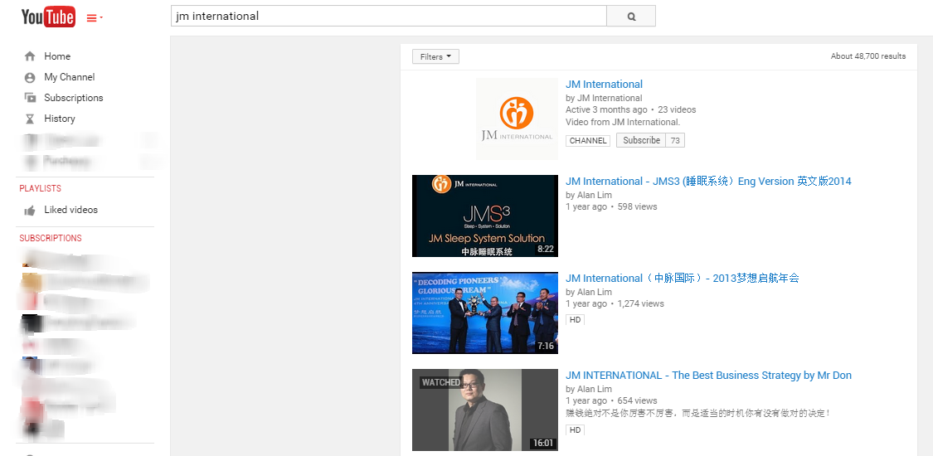Open Subscriptions in the sidebar

click(73, 98)
